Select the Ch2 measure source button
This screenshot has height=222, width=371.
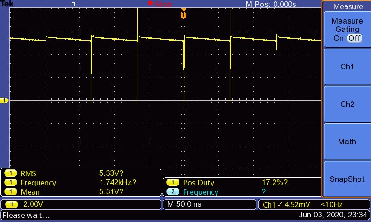click(347, 104)
